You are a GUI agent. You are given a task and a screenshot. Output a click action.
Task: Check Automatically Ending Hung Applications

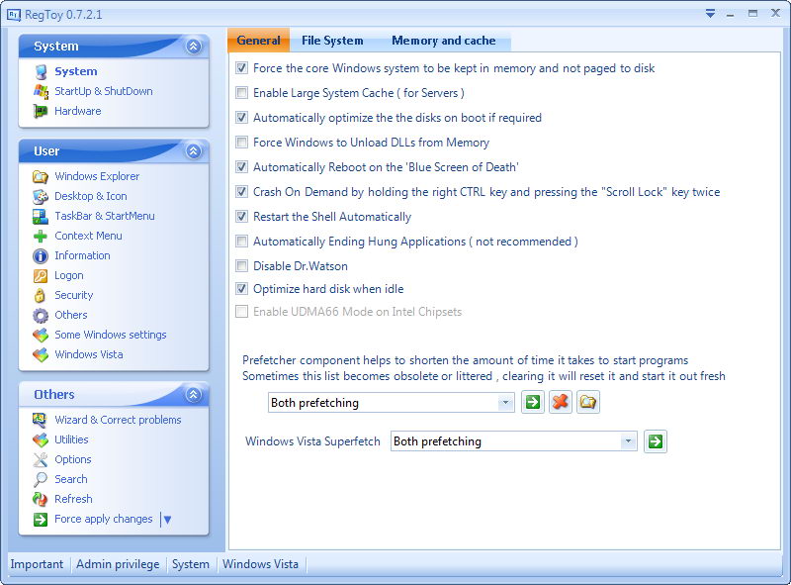242,241
